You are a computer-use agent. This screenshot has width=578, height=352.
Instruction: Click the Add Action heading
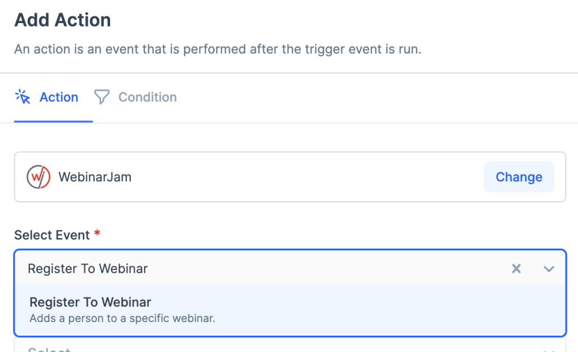tap(62, 20)
